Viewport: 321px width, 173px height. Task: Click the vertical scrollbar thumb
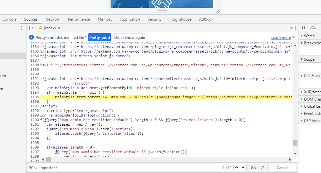click(x=295, y=143)
